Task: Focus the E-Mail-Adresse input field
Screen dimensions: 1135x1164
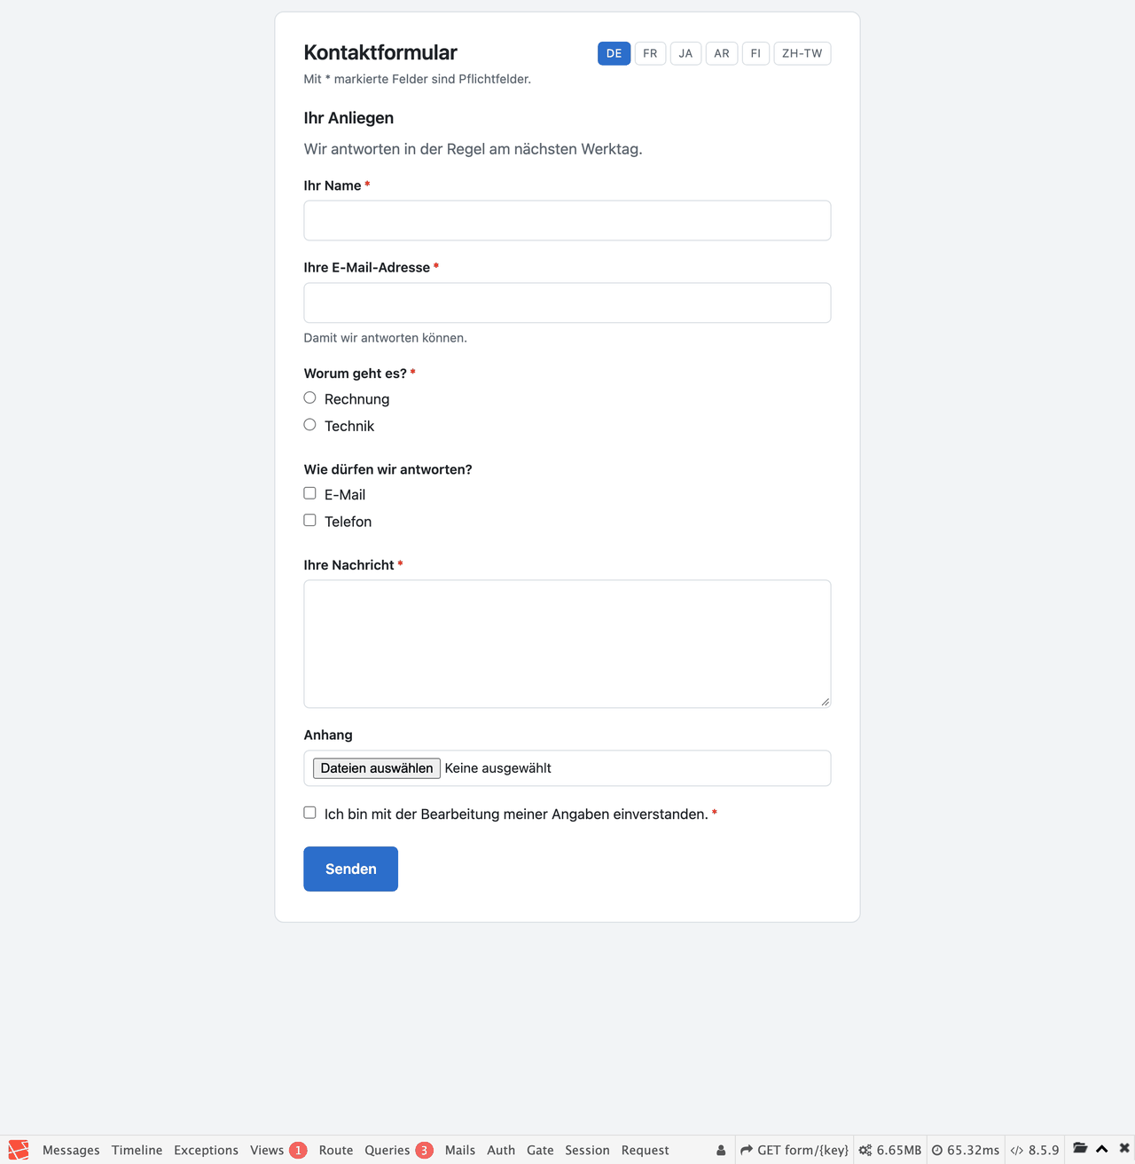Action: tap(567, 303)
